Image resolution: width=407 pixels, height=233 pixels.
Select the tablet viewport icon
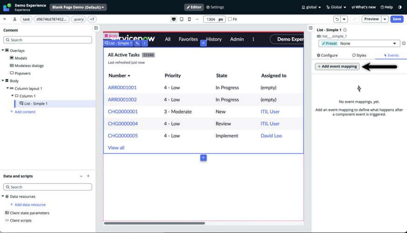point(182,19)
